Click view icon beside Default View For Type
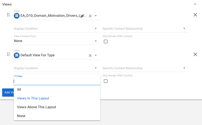This screenshot has width=202, height=125. pyautogui.click(x=17, y=55)
